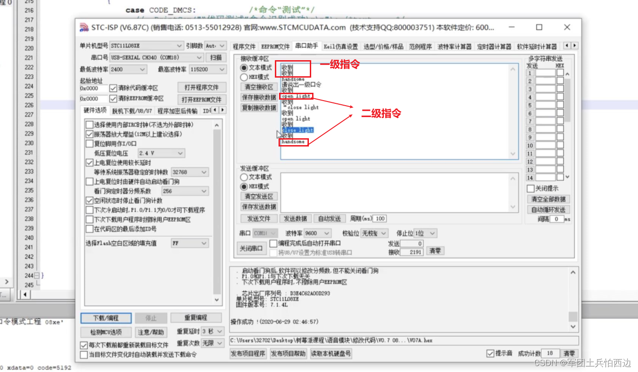This screenshot has height=372, width=638.
Task: Click the receive buffer scroll-up arrow
Action: click(514, 69)
